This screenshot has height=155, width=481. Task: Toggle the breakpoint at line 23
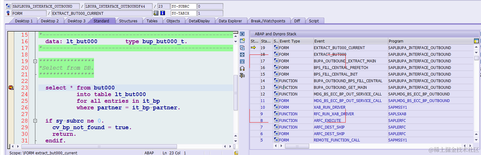[11, 88]
